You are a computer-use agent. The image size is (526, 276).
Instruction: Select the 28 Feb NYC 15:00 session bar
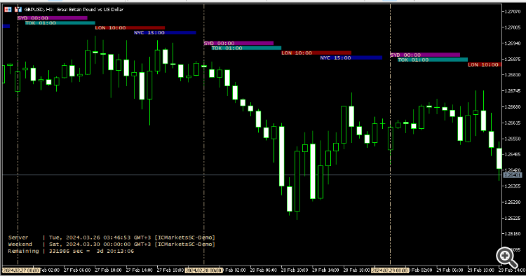(x=351, y=57)
